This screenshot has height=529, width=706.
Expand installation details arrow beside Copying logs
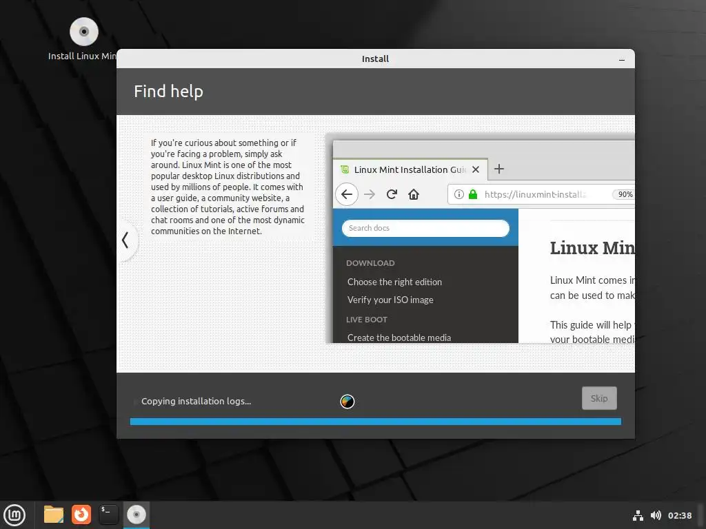click(135, 402)
